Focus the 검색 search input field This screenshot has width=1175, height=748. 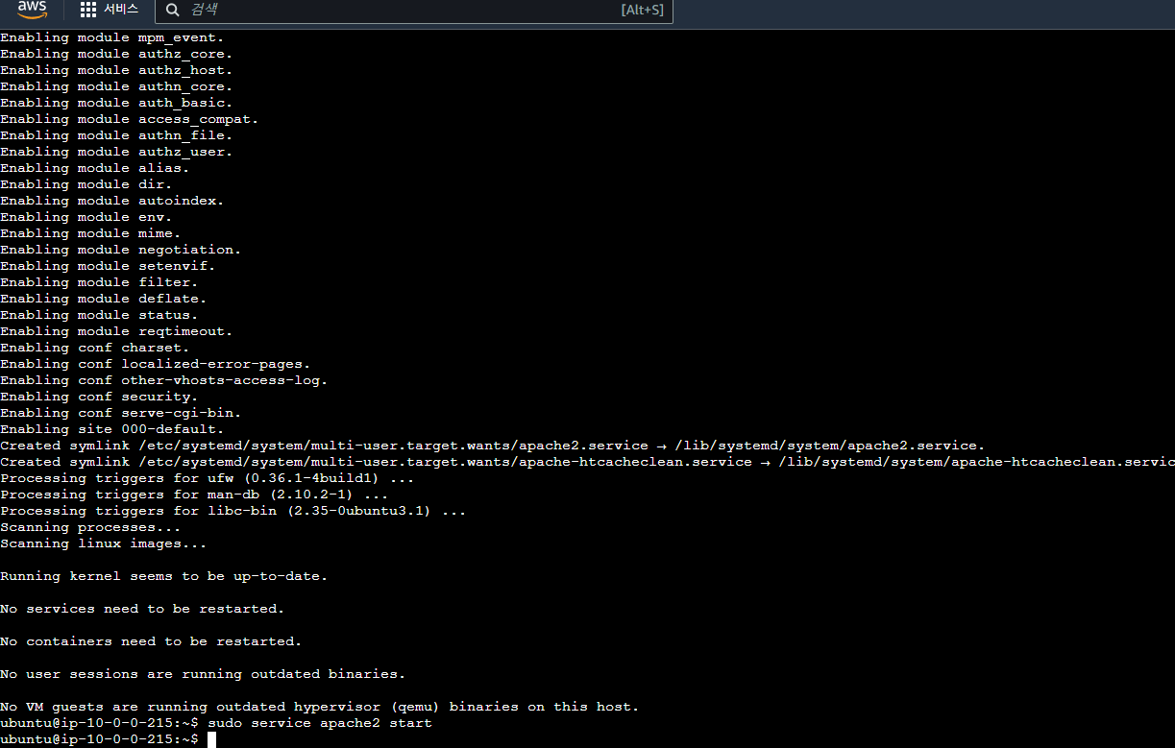coord(414,10)
